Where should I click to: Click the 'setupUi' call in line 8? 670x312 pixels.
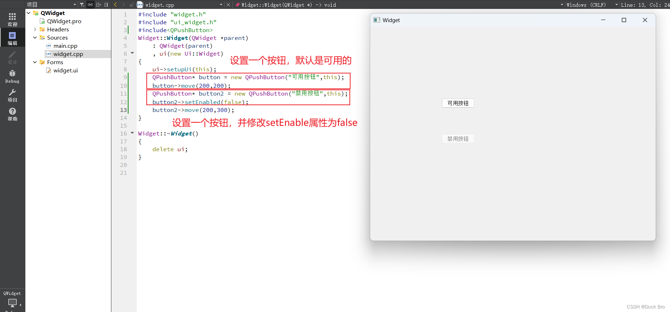pyautogui.click(x=179, y=69)
